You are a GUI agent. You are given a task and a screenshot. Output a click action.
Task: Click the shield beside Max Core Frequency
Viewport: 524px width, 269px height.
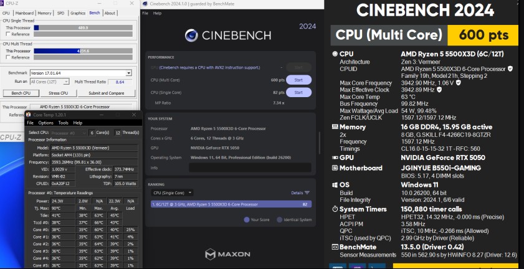coord(459,83)
